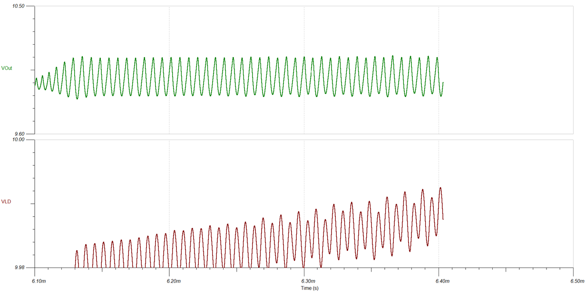The image size is (585, 294).
Task: Click the Time (s) axis title
Action: pyautogui.click(x=310, y=288)
